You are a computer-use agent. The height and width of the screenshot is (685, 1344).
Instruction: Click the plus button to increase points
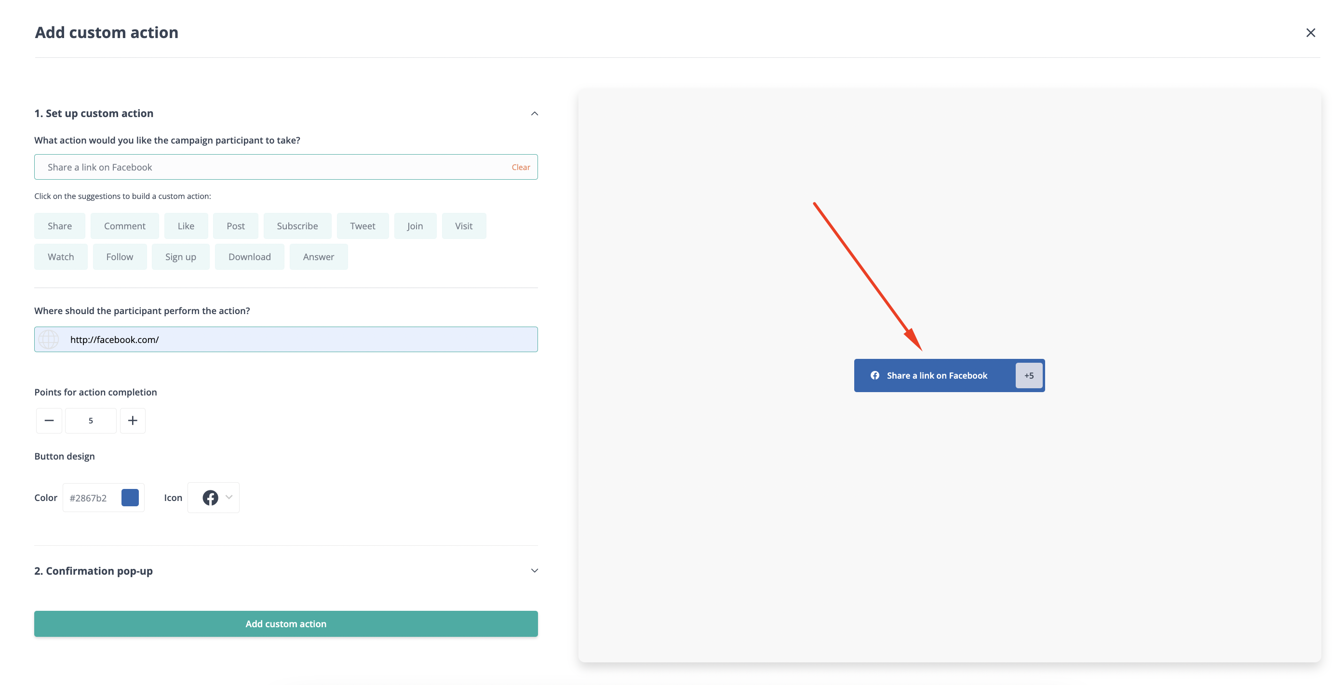click(x=133, y=420)
